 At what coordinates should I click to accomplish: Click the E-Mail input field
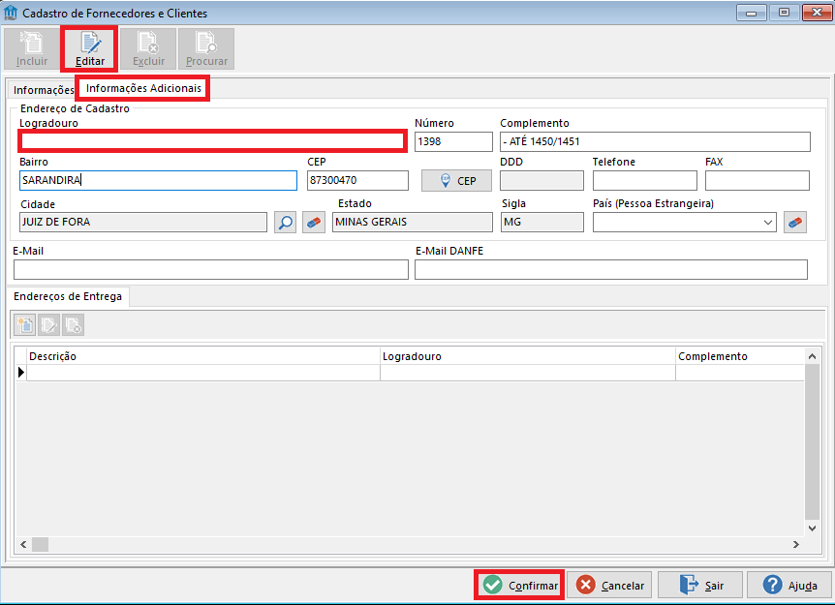(x=211, y=270)
